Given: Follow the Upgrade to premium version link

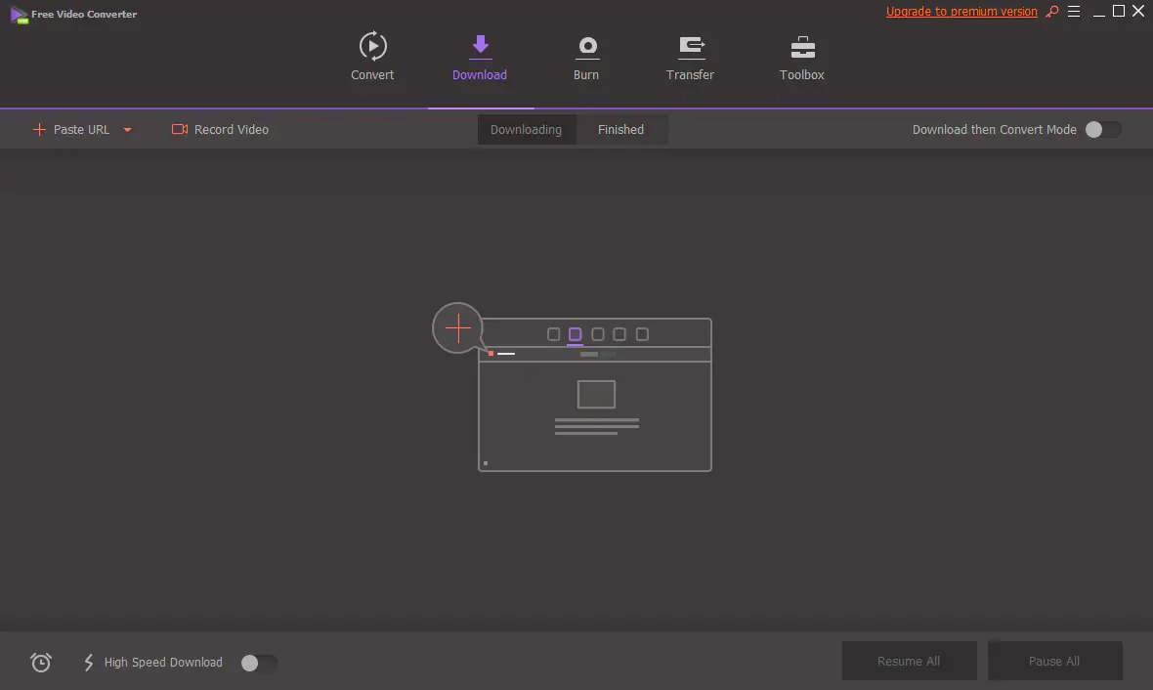Looking at the screenshot, I should click(961, 12).
